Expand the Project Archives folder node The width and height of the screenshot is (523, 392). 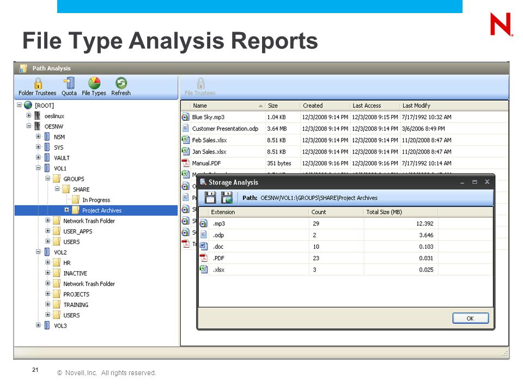[66, 210]
